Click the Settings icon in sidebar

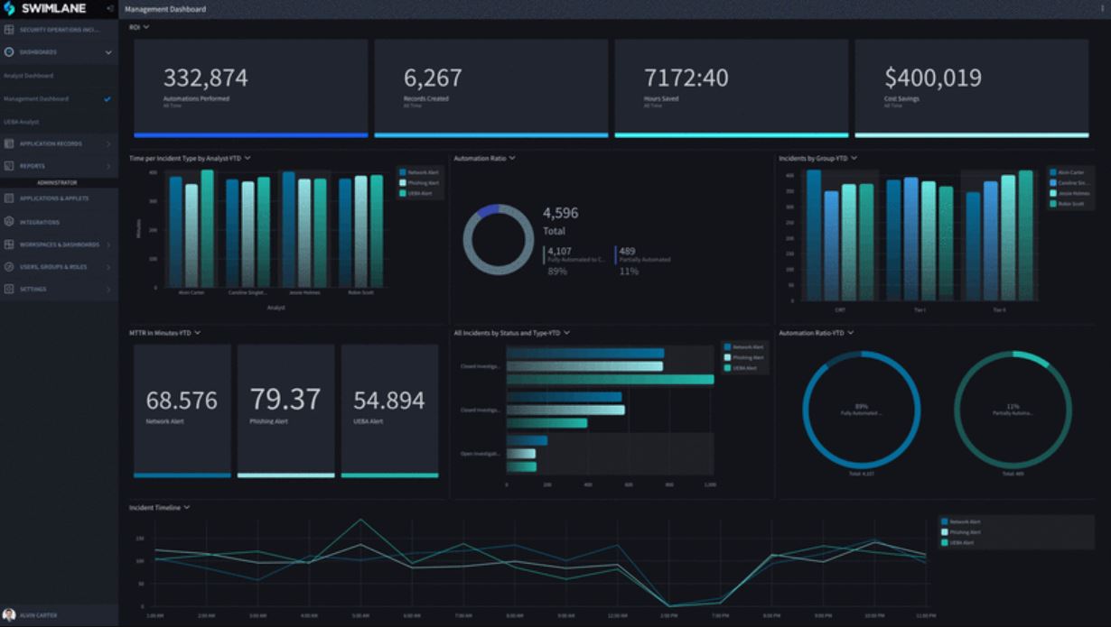tap(9, 290)
